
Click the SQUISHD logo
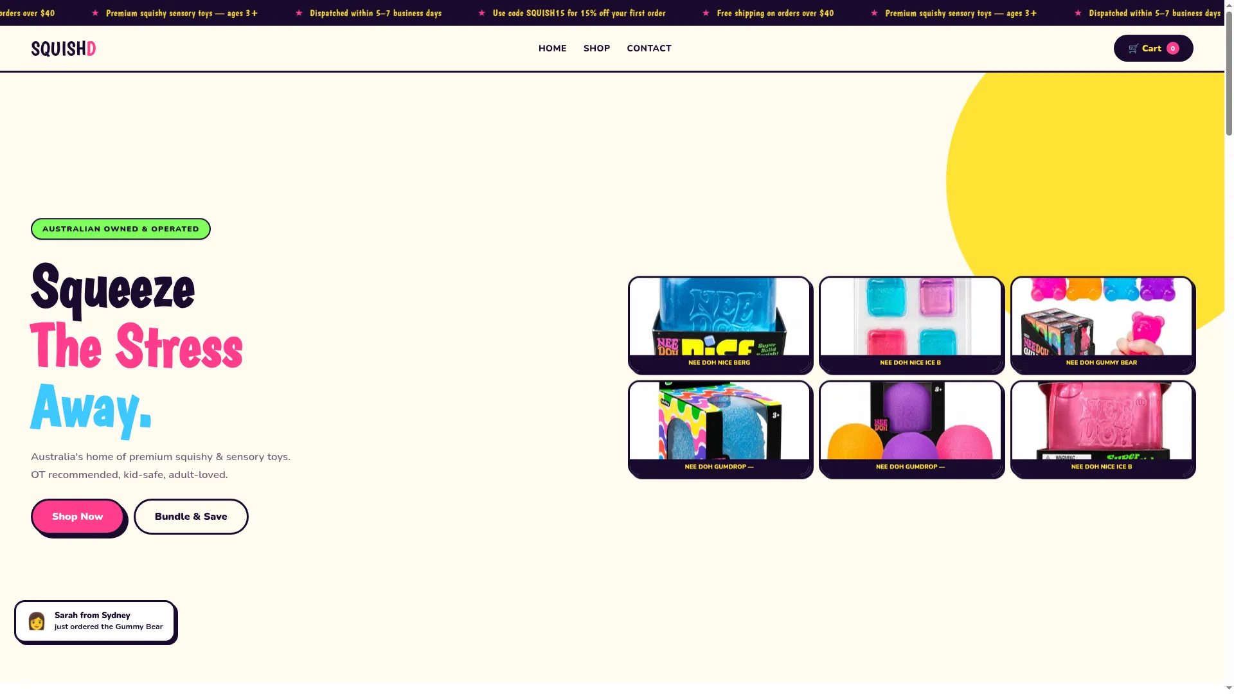tap(64, 49)
